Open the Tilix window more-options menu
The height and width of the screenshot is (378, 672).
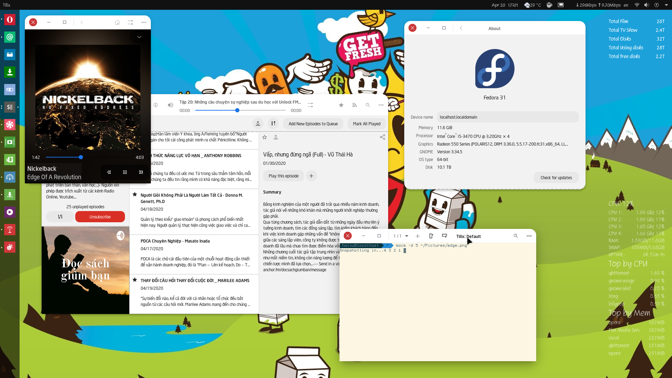click(x=529, y=236)
